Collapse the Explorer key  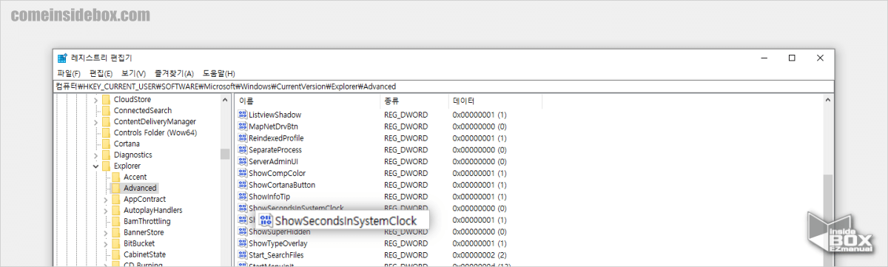95,166
